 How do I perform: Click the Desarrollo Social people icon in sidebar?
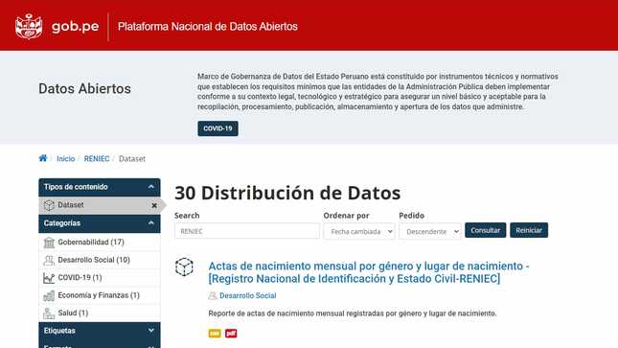pyautogui.click(x=49, y=260)
